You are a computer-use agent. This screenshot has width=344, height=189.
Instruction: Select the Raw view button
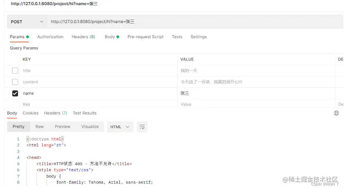click(x=40, y=127)
